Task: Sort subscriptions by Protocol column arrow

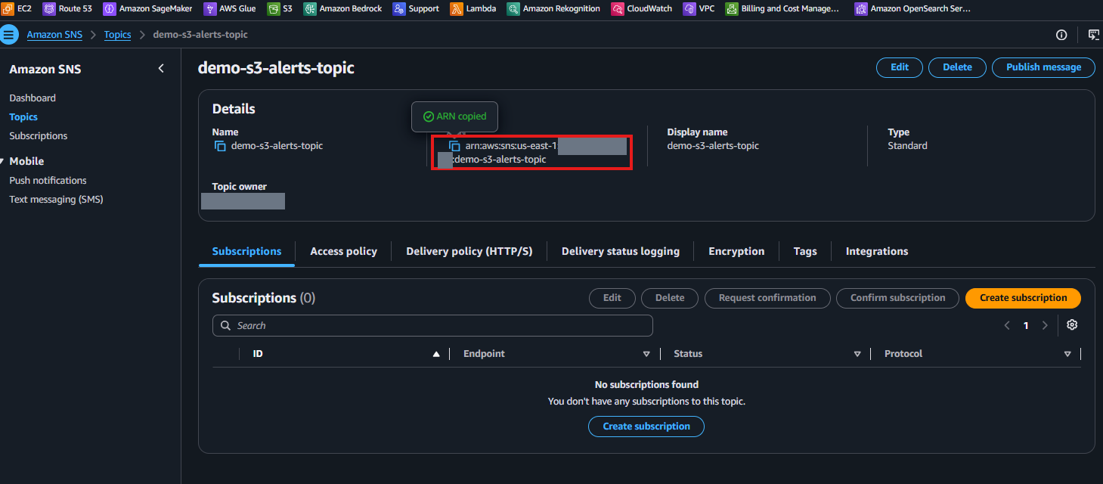Action: pos(1067,354)
